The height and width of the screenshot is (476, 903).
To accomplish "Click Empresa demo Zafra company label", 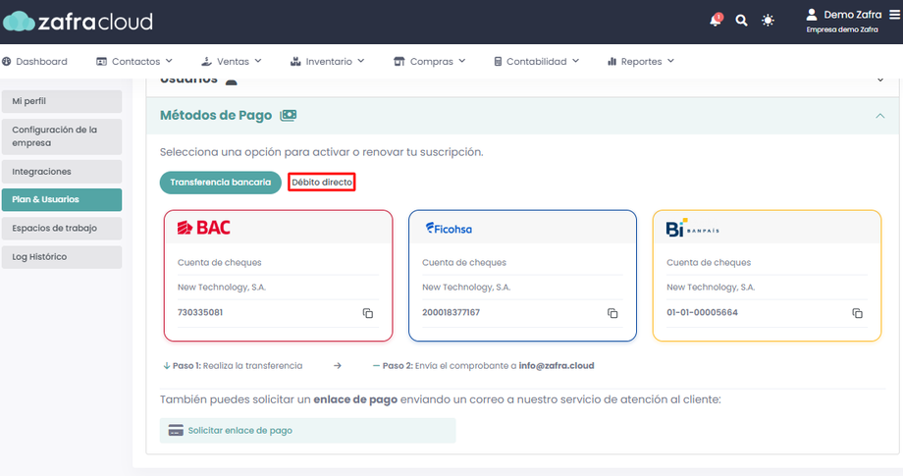I will pyautogui.click(x=842, y=29).
